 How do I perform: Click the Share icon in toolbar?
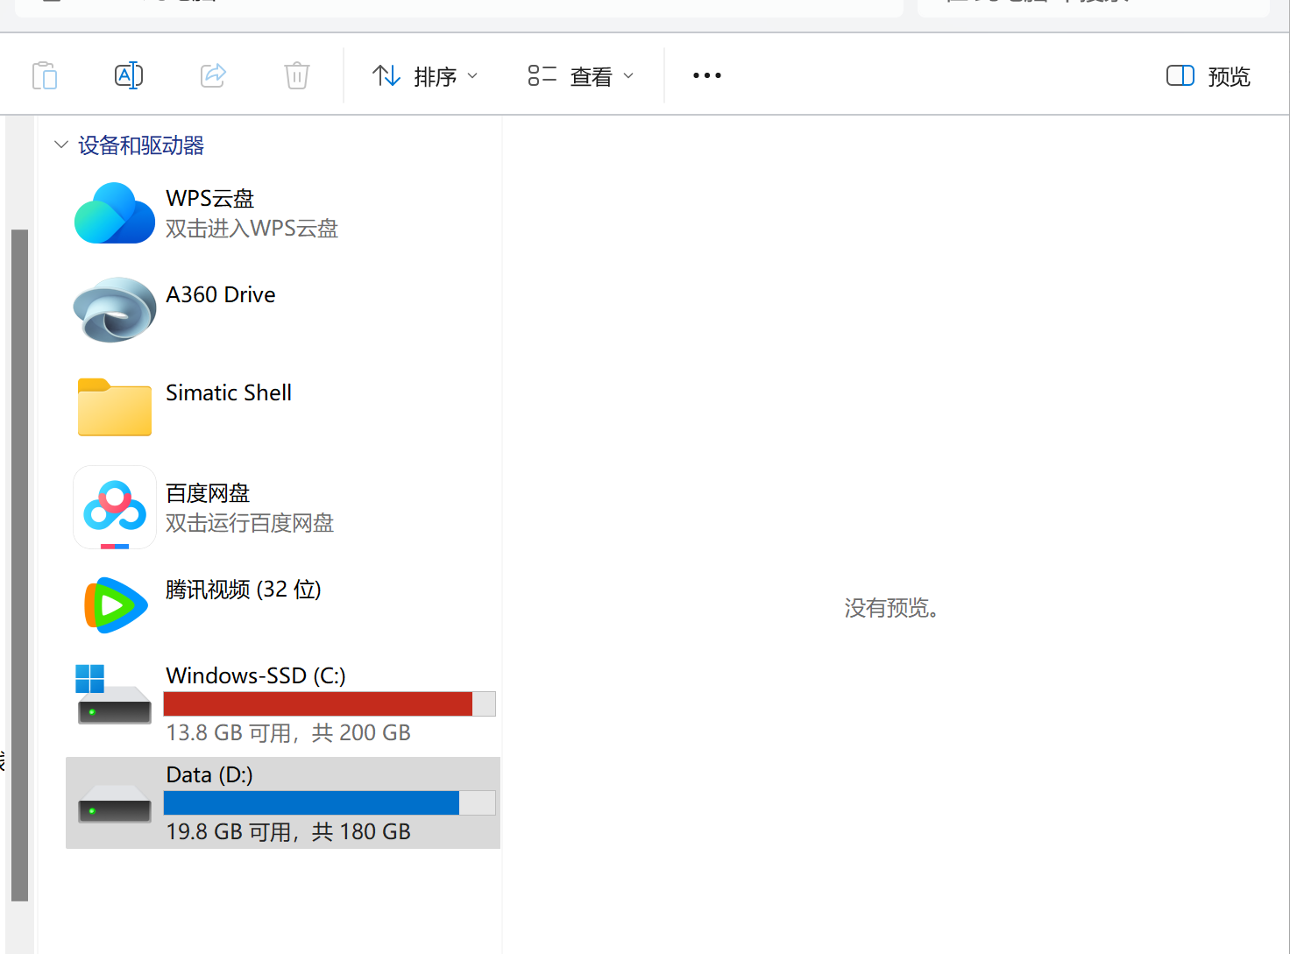coord(213,75)
